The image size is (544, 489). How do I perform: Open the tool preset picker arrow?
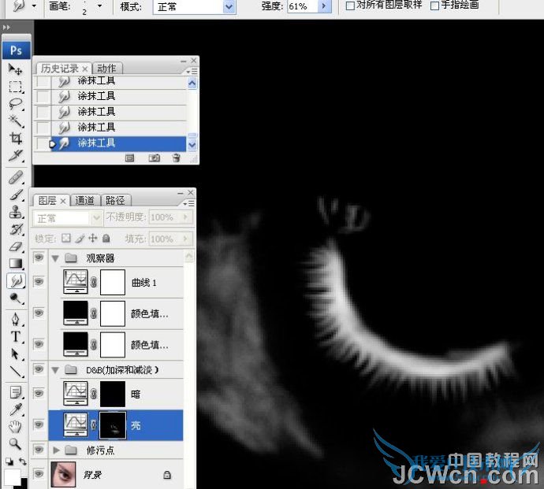click(34, 6)
